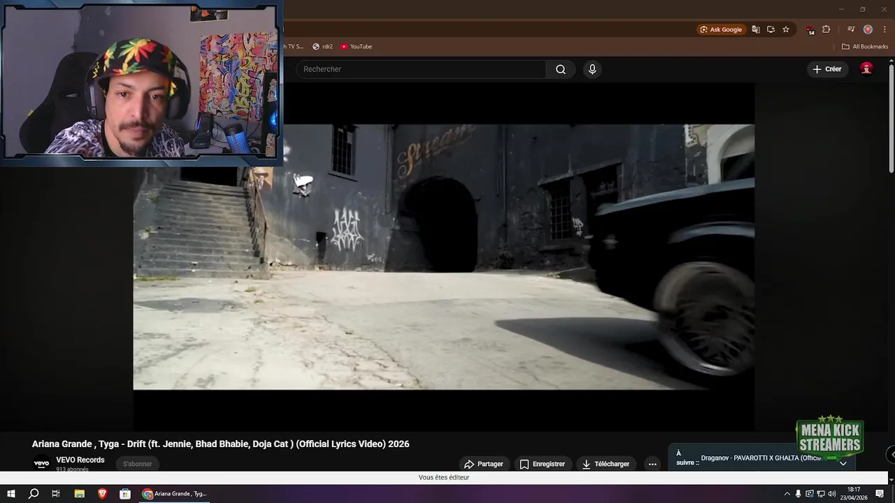Open the YouTube bookmark

click(357, 47)
